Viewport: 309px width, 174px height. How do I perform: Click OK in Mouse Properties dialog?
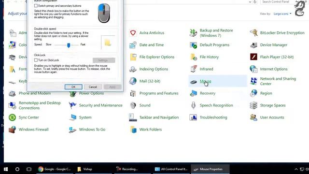click(x=73, y=87)
